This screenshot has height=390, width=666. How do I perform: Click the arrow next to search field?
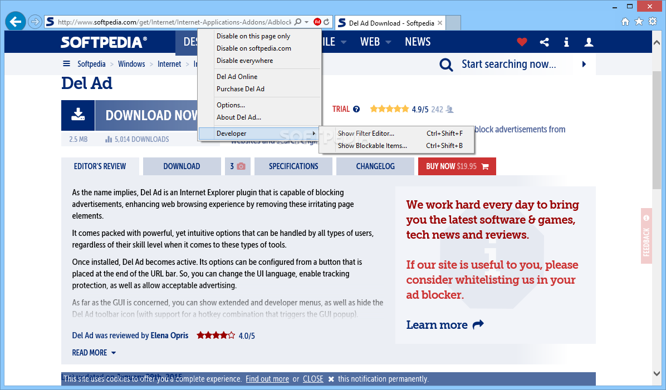point(584,64)
